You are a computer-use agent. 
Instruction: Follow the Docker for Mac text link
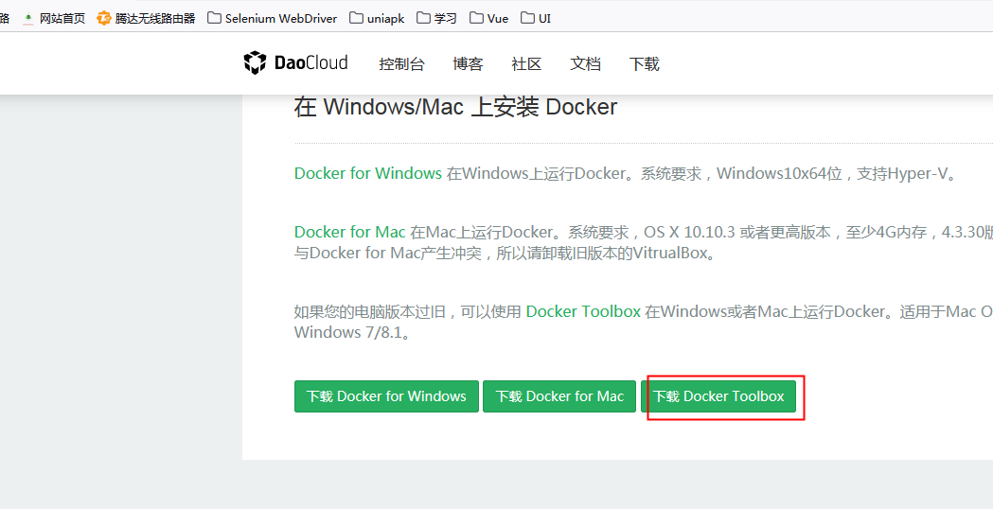pyautogui.click(x=349, y=233)
